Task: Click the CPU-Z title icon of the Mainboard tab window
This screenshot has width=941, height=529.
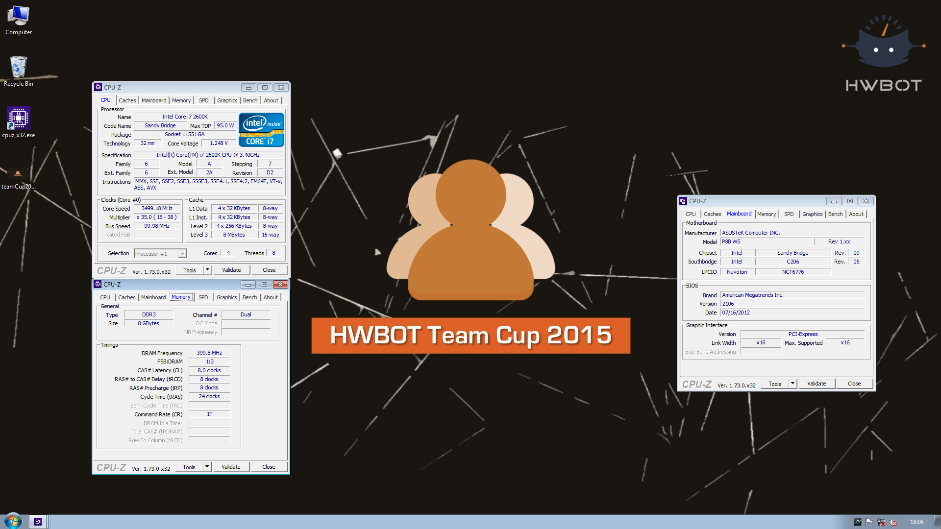Action: (x=683, y=201)
